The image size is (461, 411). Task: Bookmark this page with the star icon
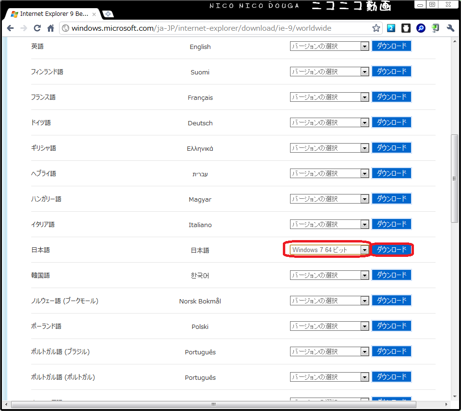pos(376,28)
